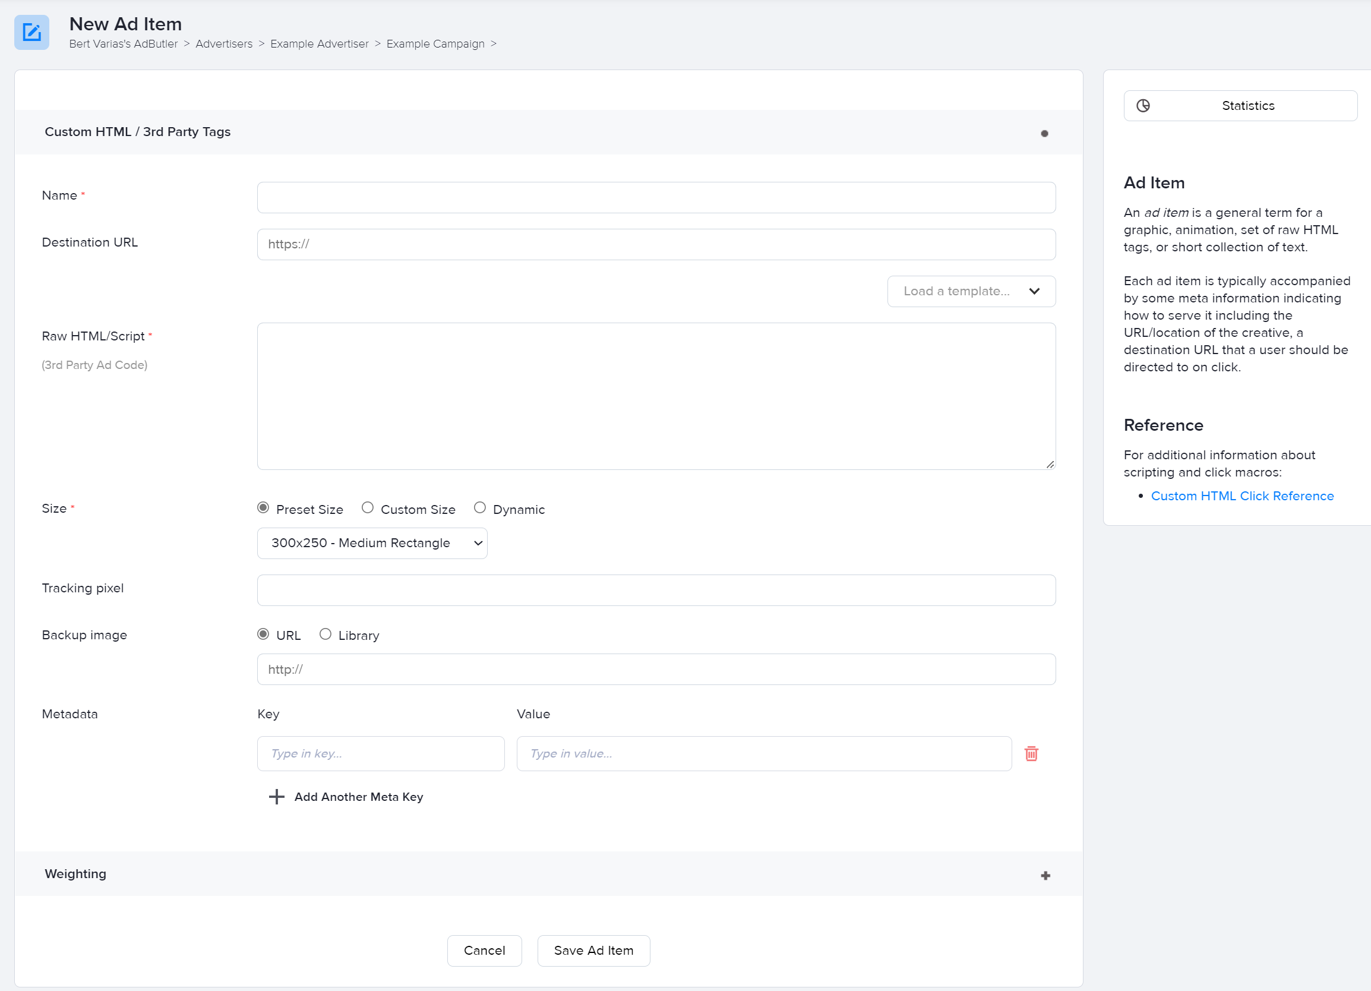Click the plus icon to add another meta key
Screen dimensions: 1371x991
pos(276,796)
